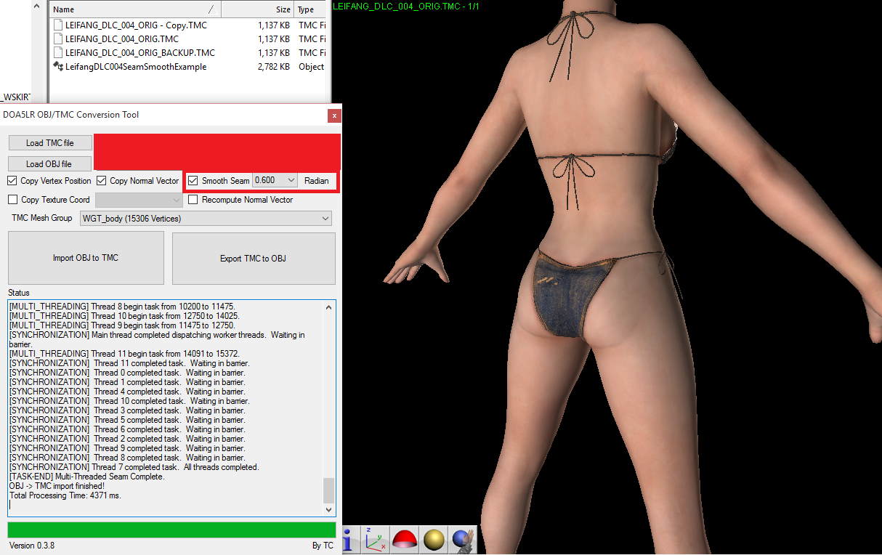The width and height of the screenshot is (882, 555).
Task: Sort files by the Size column header
Action: coord(257,9)
